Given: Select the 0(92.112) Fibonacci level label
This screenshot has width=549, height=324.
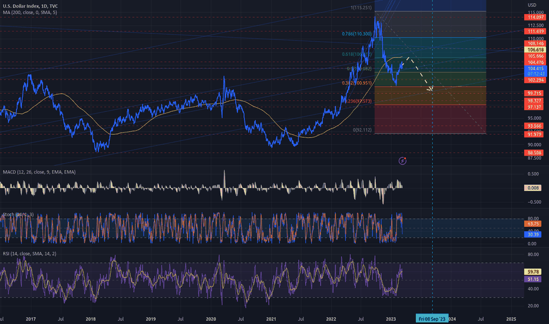Looking at the screenshot, I should (x=362, y=130).
